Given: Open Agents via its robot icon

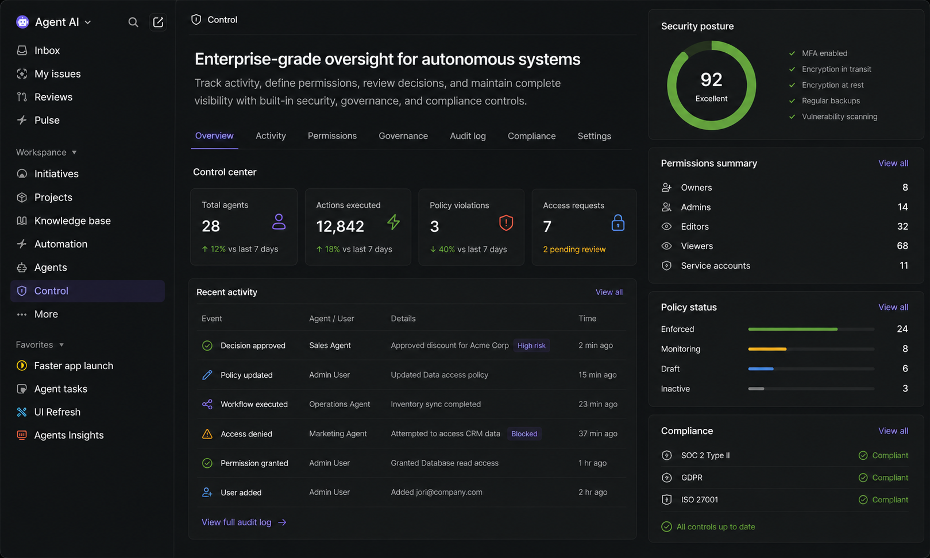Looking at the screenshot, I should point(22,268).
